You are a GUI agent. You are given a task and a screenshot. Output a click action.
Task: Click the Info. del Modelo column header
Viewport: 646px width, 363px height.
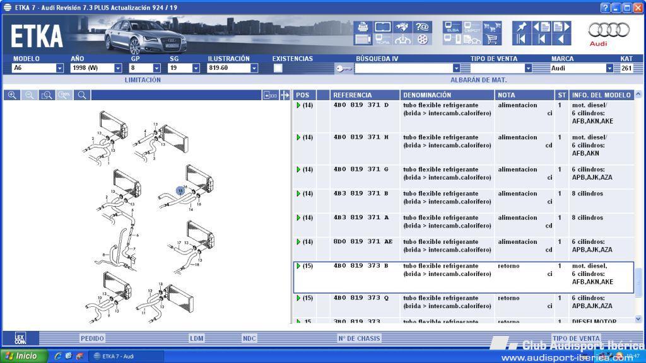[x=601, y=95]
